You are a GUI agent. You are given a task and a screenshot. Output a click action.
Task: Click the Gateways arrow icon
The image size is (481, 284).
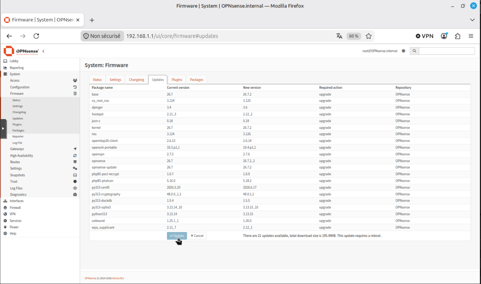(75, 149)
